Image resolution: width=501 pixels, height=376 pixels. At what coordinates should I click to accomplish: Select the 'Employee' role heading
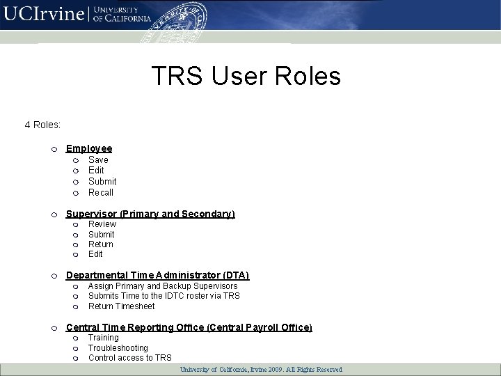(89, 149)
